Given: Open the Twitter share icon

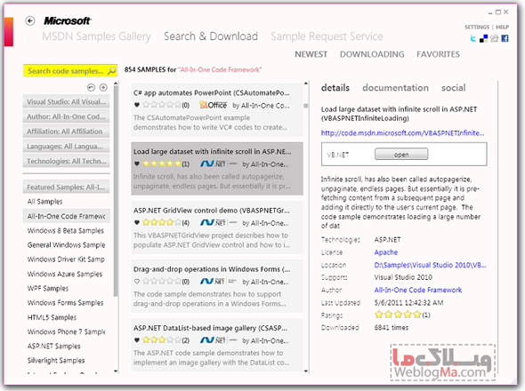Looking at the screenshot, I should tap(473, 38).
